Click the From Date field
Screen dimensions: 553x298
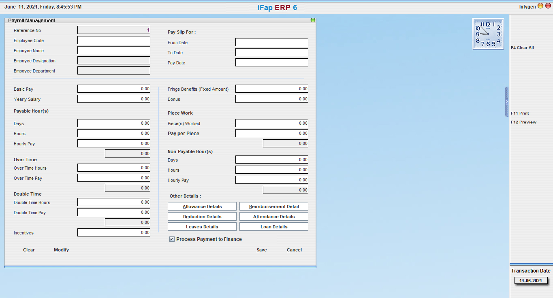click(272, 43)
